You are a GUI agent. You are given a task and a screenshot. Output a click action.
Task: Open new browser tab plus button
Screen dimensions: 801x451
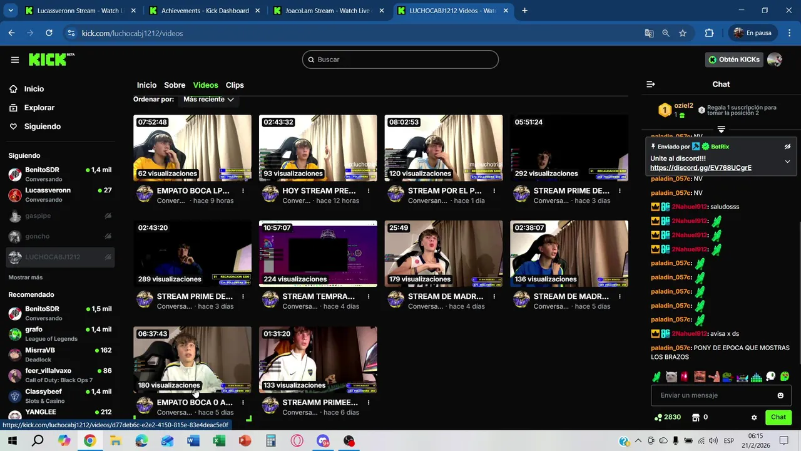click(524, 11)
